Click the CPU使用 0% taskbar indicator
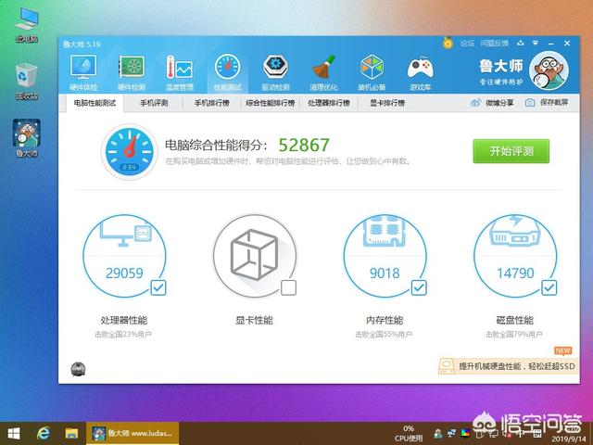Screen dimensions: 593x445 click(409, 434)
